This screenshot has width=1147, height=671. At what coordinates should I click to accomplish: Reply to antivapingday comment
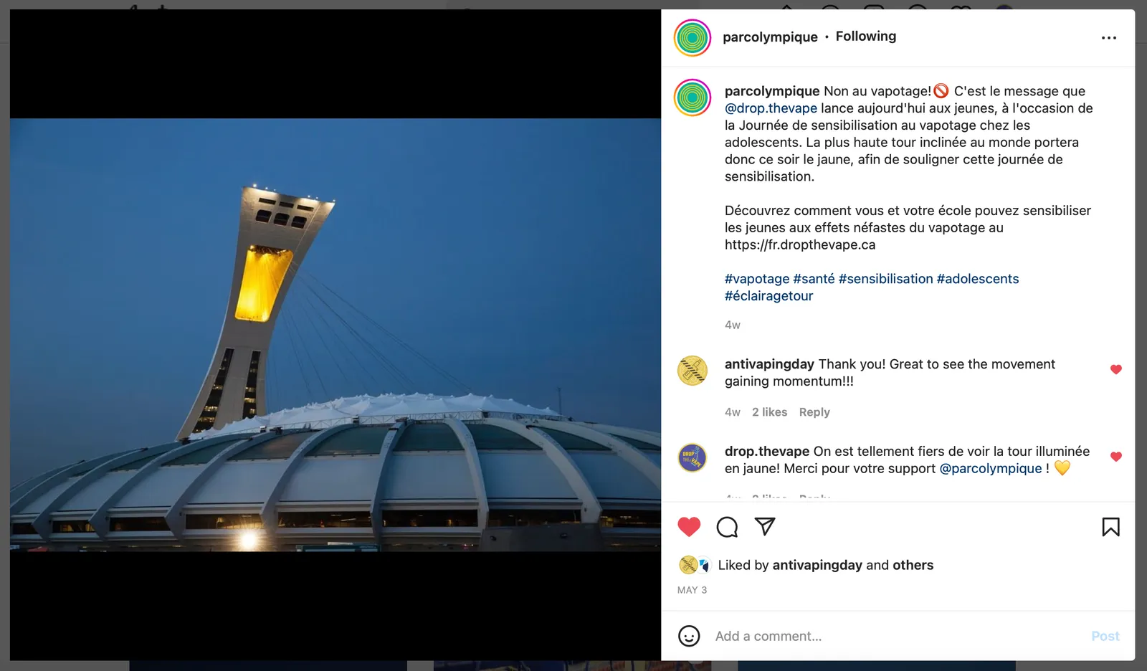click(814, 412)
